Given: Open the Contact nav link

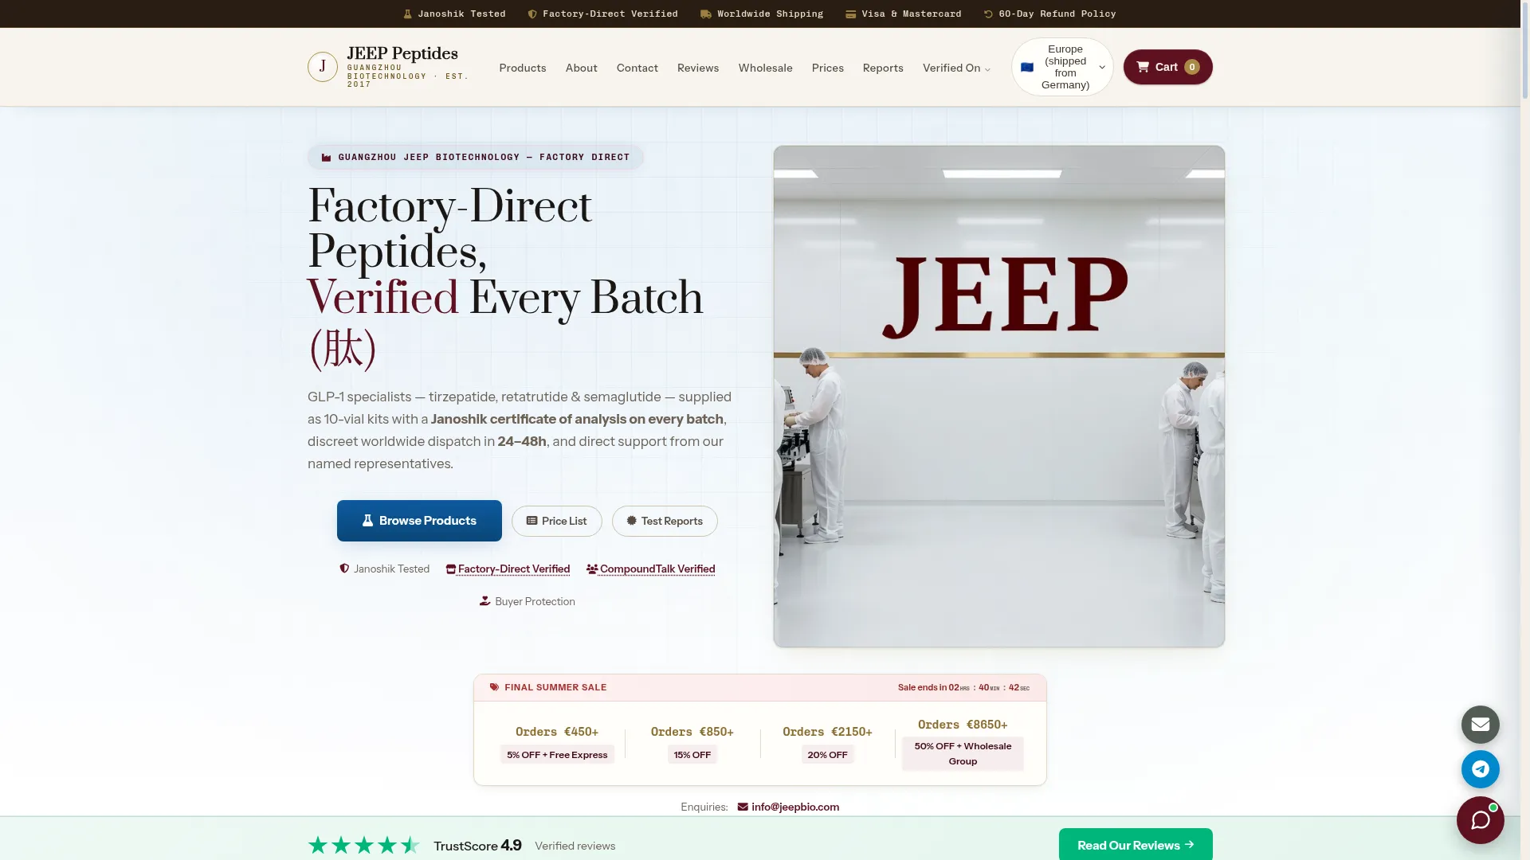Looking at the screenshot, I should (x=637, y=68).
